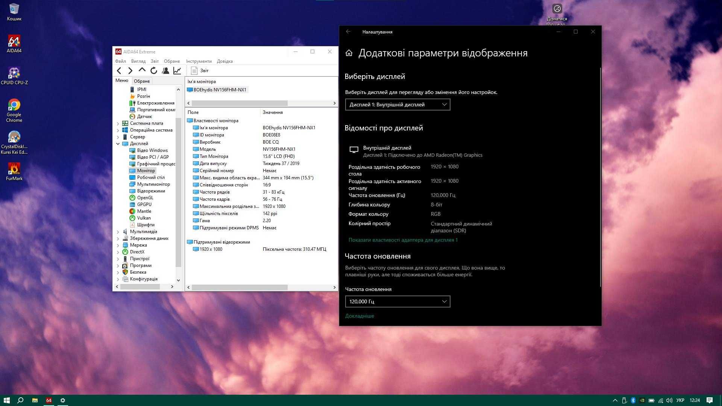The width and height of the screenshot is (722, 406).
Task: Click the Поле column header
Action: tap(223, 112)
